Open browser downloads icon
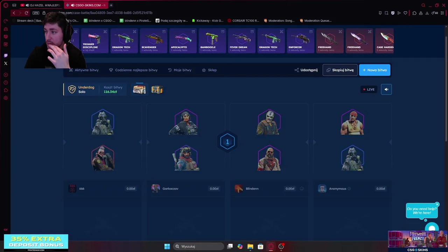Image resolution: width=448 pixels, height=252 pixels. pyautogui.click(x=427, y=13)
